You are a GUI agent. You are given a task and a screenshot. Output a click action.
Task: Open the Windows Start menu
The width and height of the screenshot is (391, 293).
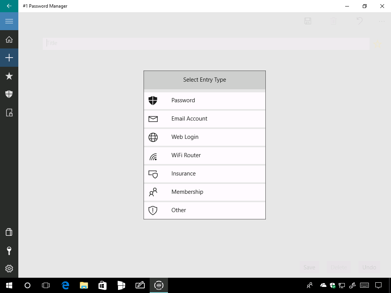[9, 285]
